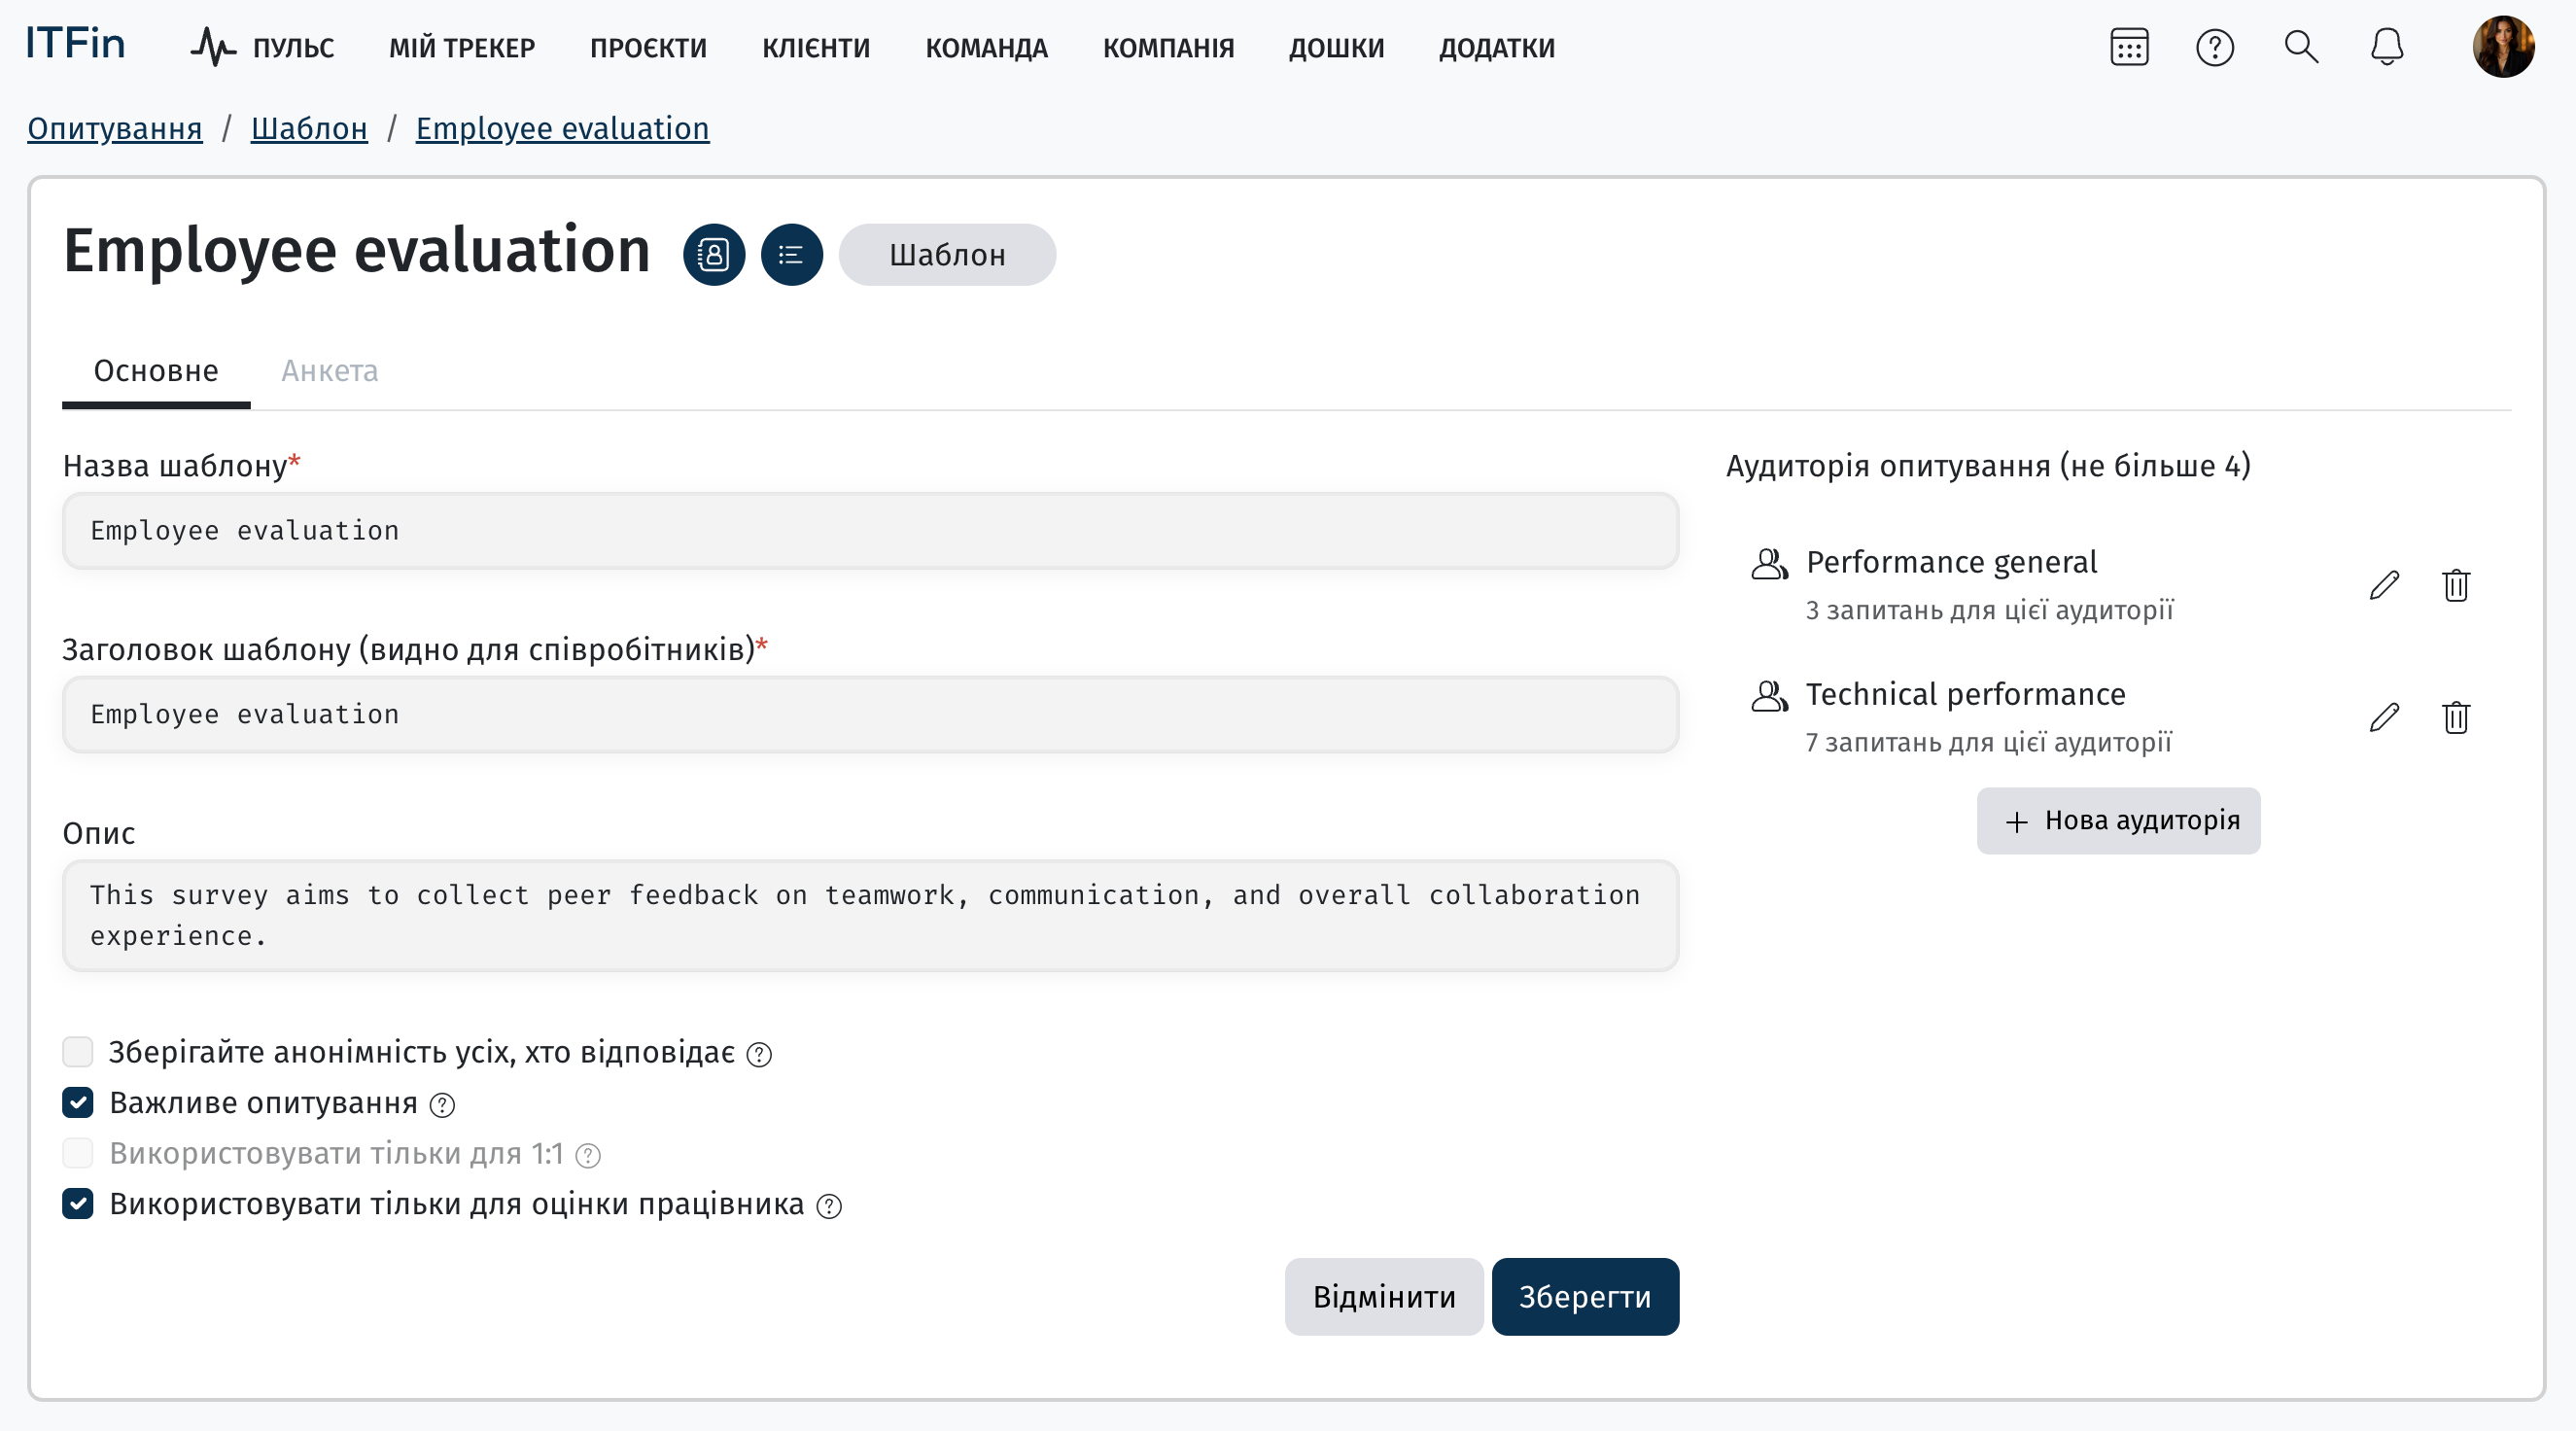This screenshot has width=2576, height=1431.
Task: Open search with magnifier icon
Action: 2300,47
